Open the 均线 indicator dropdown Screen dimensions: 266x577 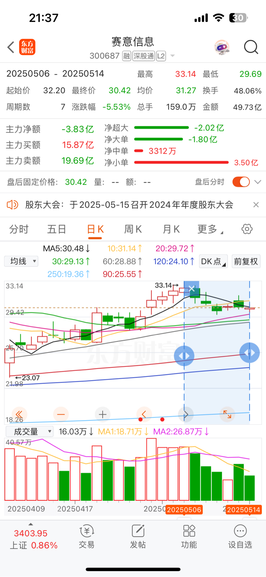(21, 261)
